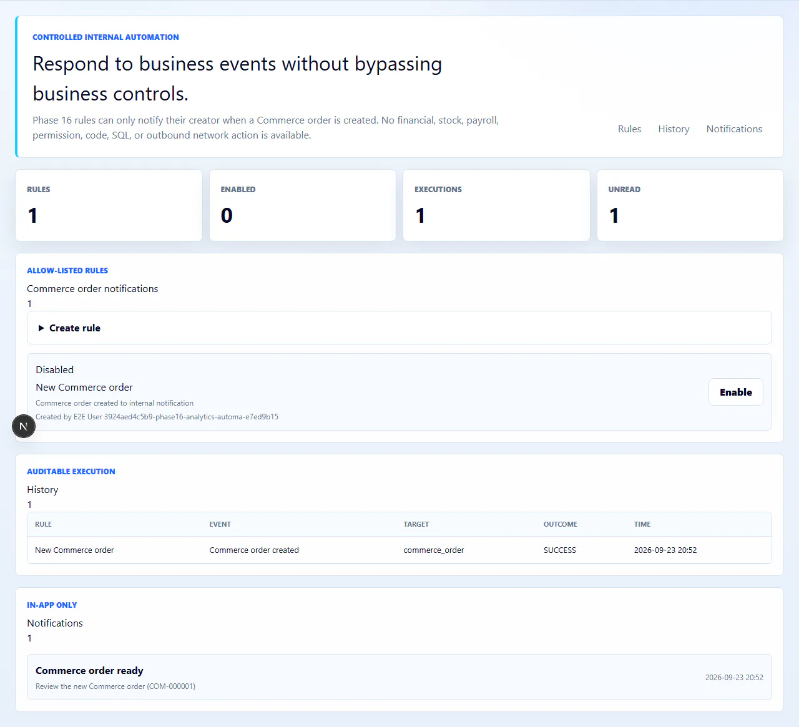Select the RULES stat card
This screenshot has width=799, height=727.
coord(109,205)
